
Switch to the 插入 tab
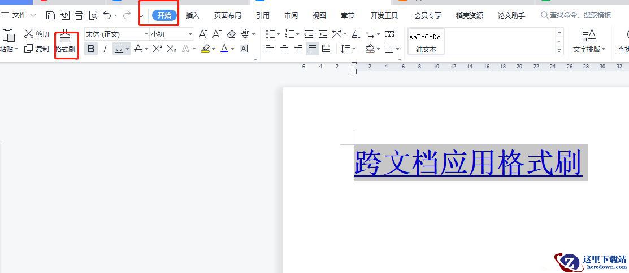point(193,16)
